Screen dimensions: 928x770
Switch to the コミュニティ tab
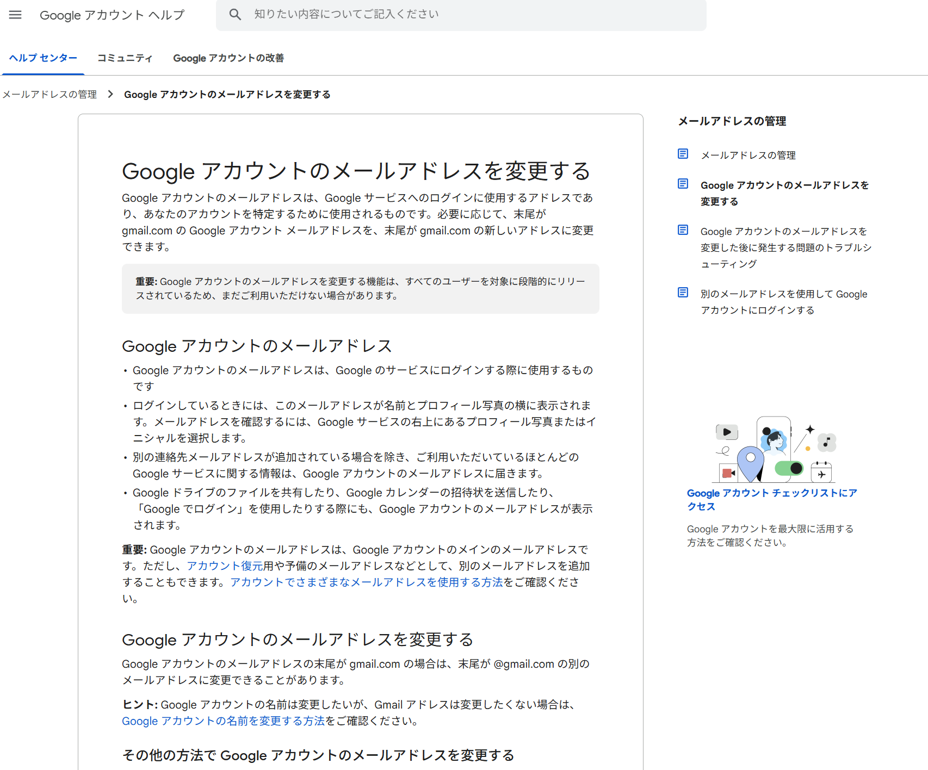pyautogui.click(x=125, y=58)
